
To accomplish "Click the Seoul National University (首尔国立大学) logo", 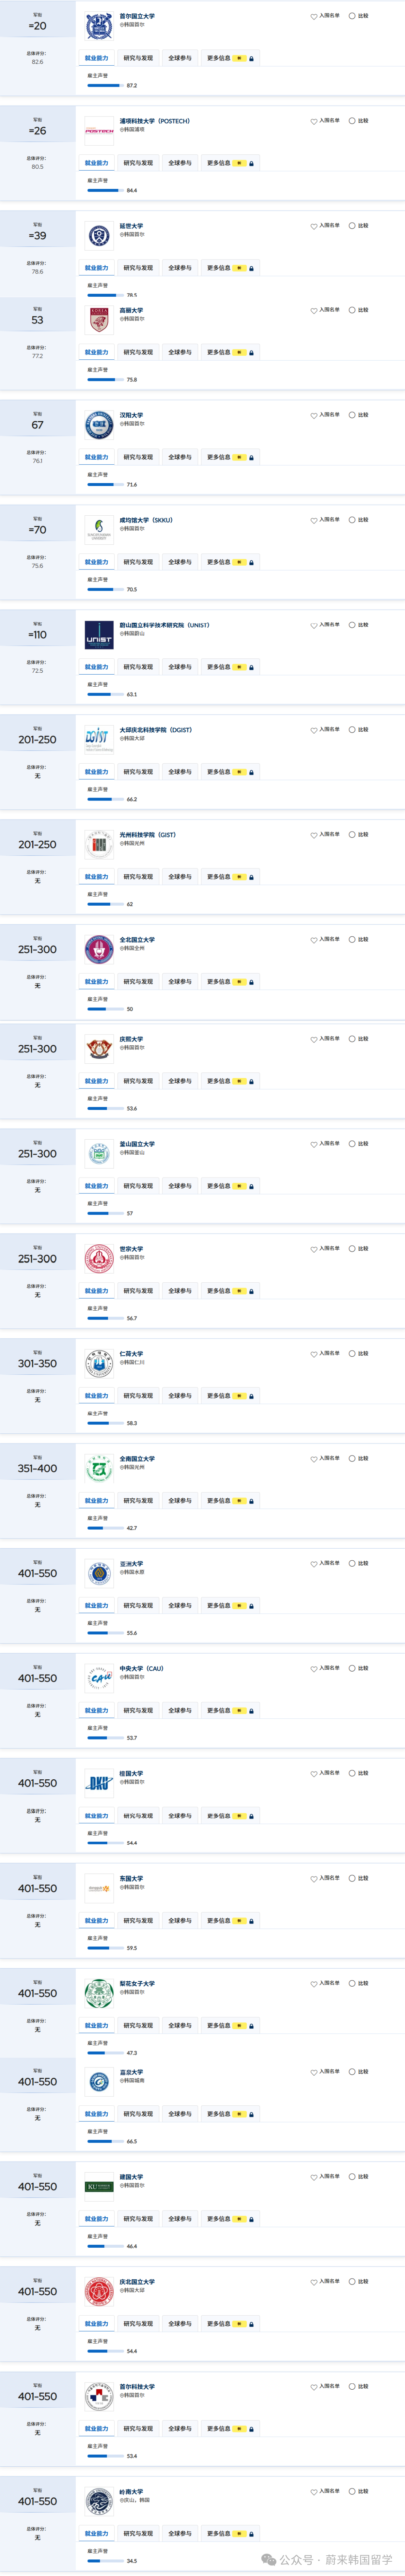I will pyautogui.click(x=99, y=25).
